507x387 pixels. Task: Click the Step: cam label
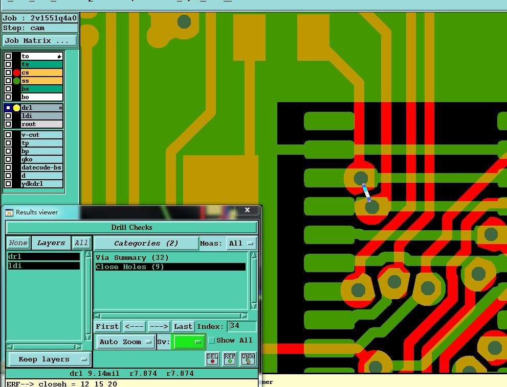(40, 28)
